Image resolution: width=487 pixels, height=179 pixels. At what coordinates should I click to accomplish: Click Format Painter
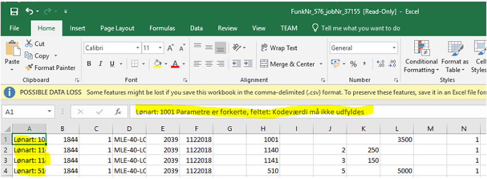pos(50,68)
